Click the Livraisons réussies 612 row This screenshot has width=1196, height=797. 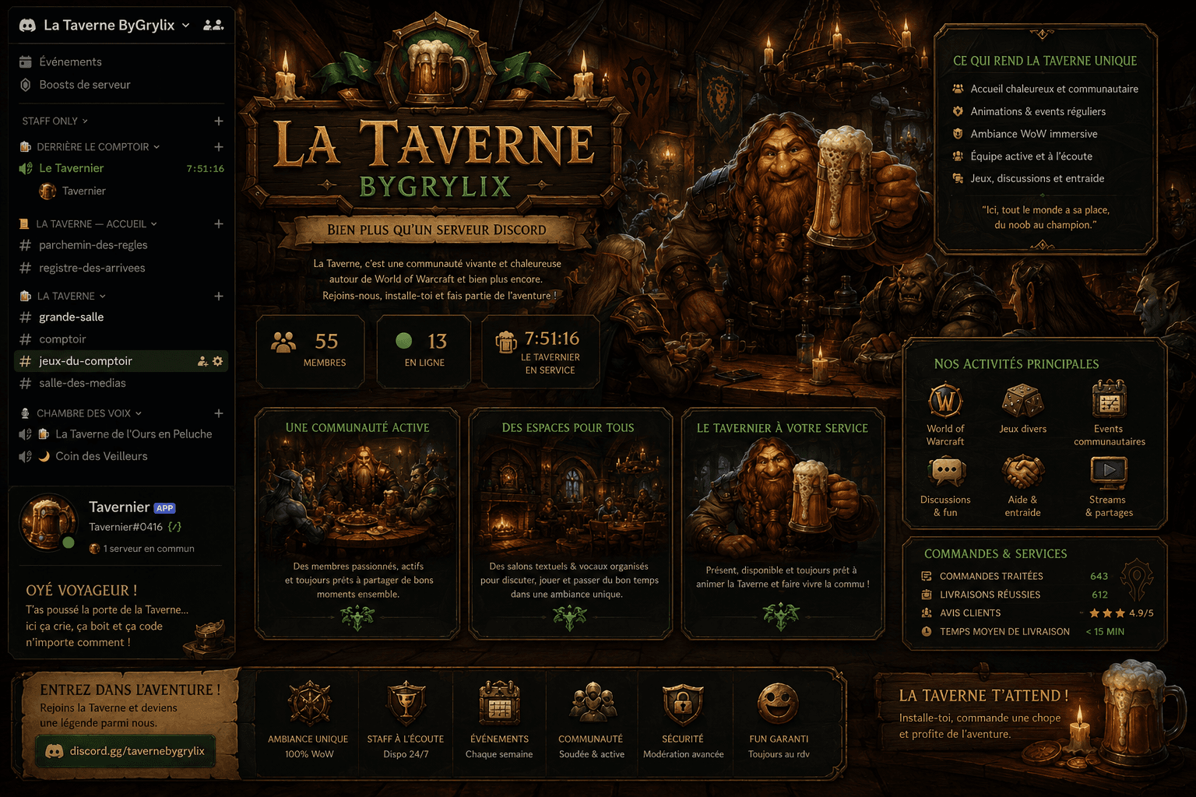click(1015, 595)
